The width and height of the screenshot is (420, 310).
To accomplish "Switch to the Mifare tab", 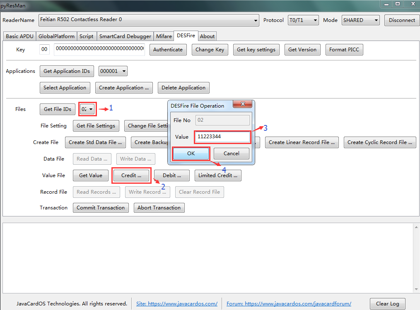I will [x=164, y=36].
